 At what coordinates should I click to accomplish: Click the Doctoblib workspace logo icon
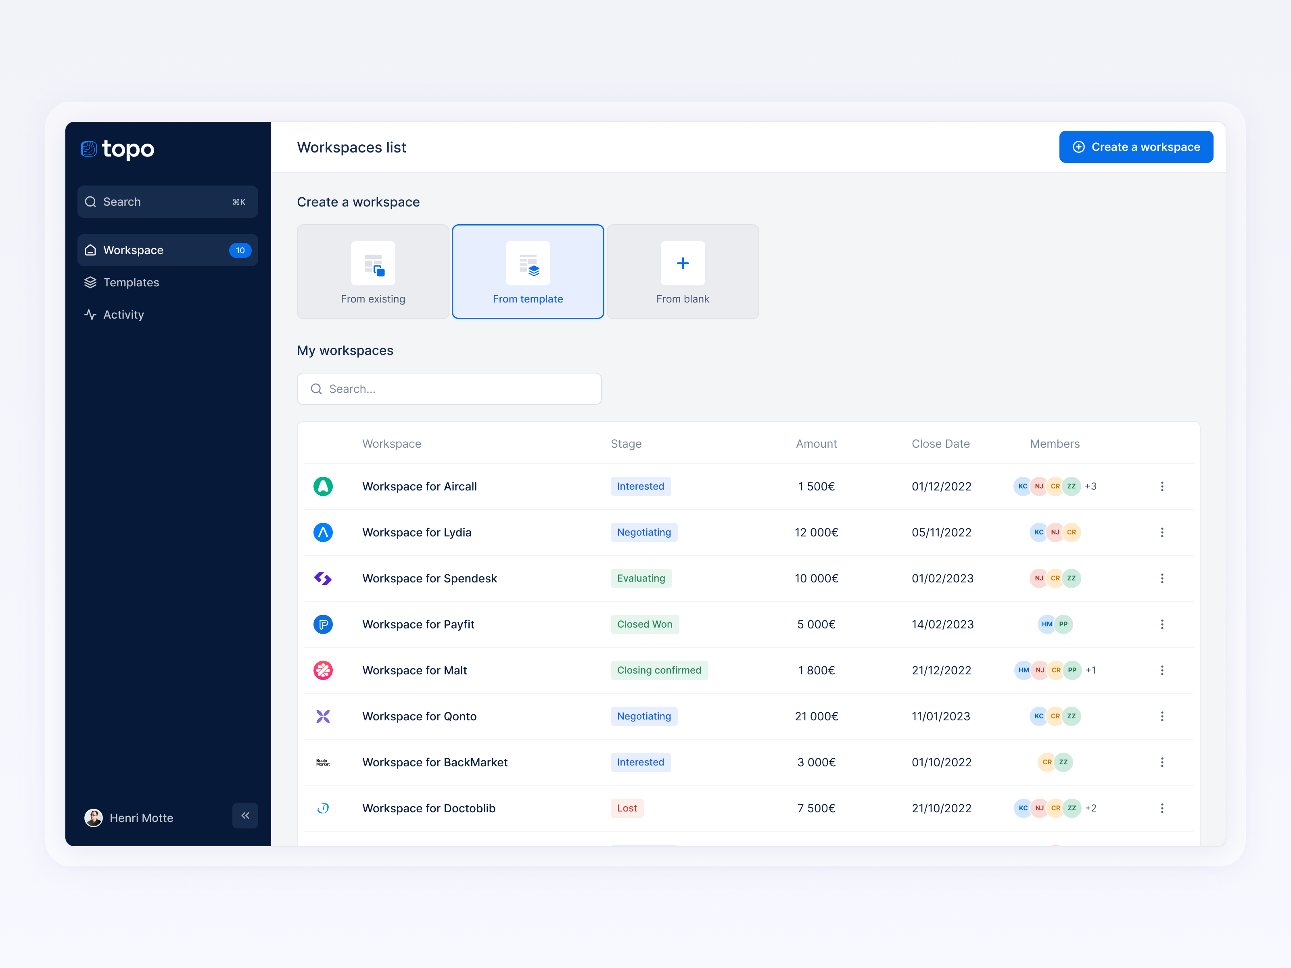point(323,808)
